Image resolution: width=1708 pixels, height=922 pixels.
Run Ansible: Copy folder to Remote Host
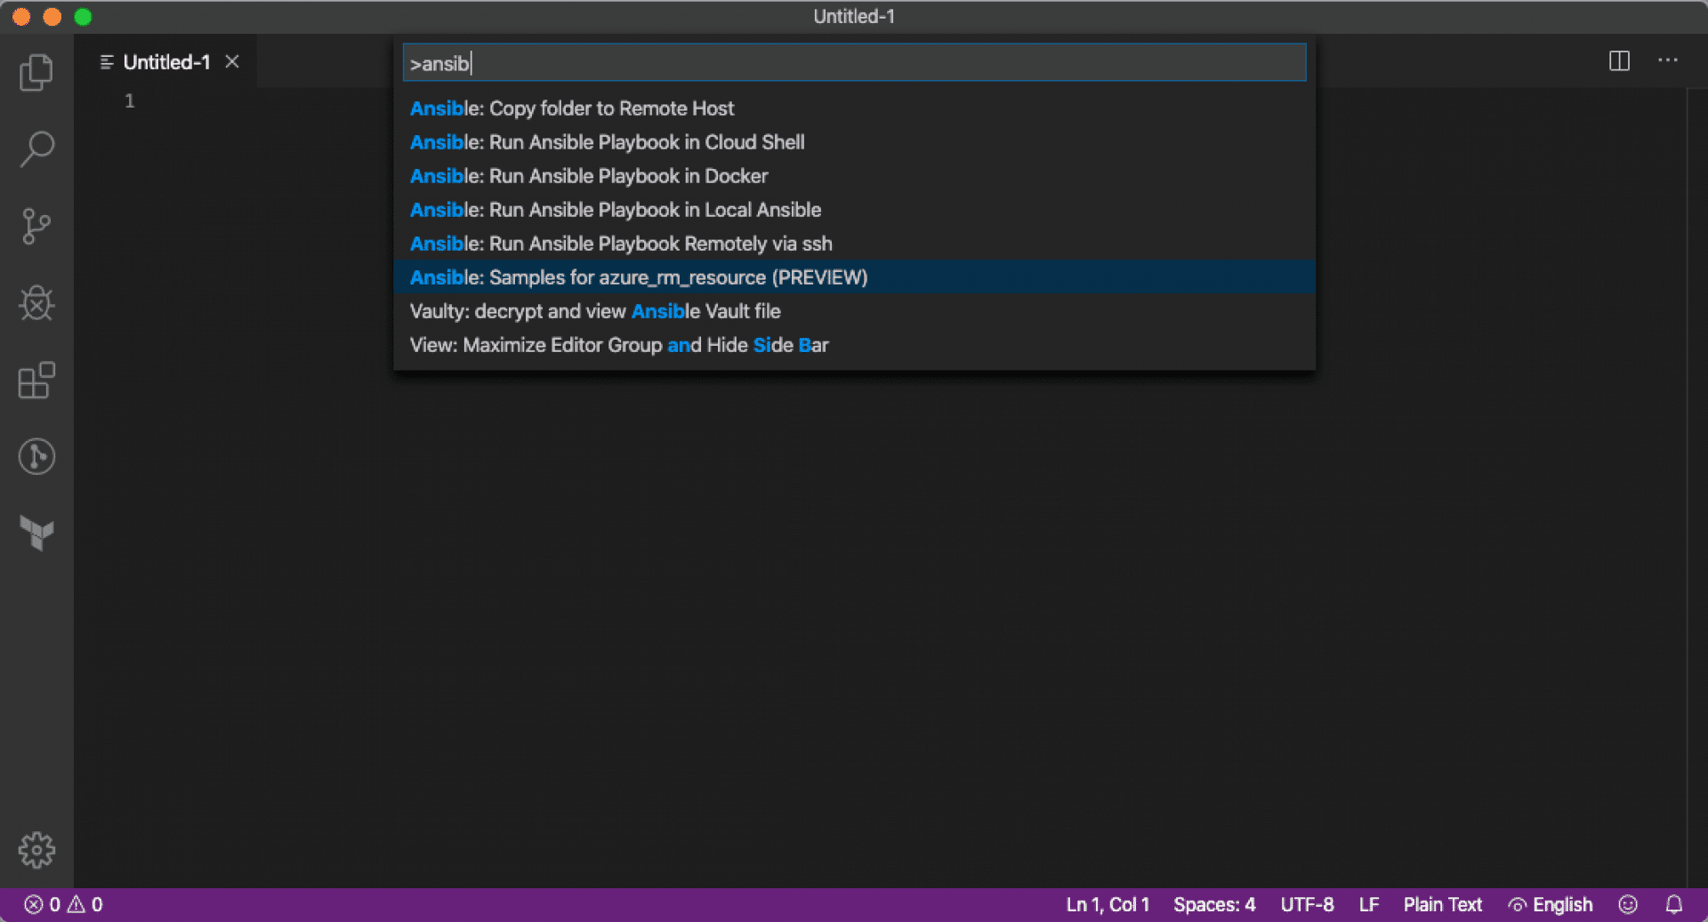click(x=854, y=108)
